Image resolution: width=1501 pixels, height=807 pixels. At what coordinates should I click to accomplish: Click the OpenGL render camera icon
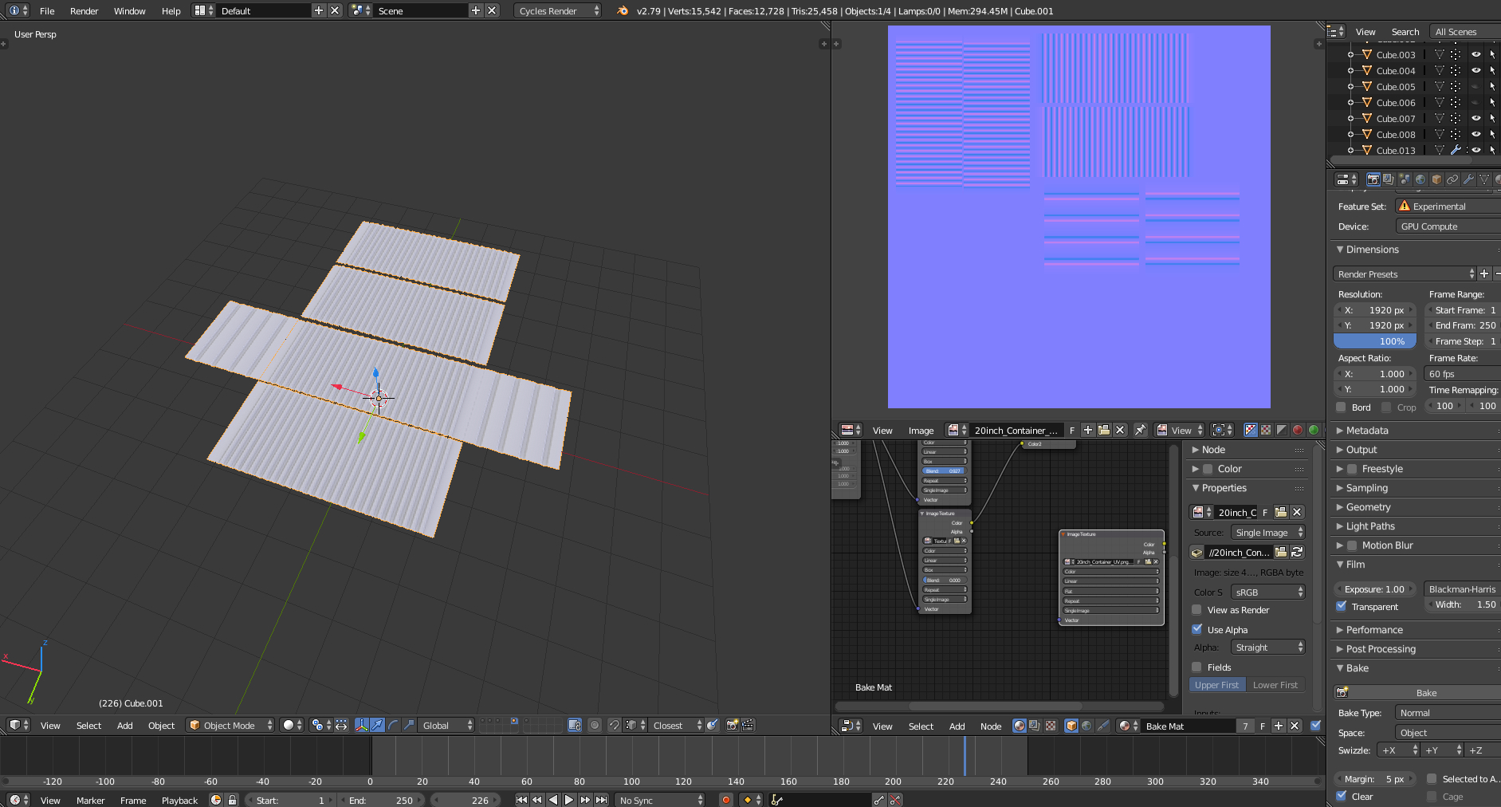point(732,725)
